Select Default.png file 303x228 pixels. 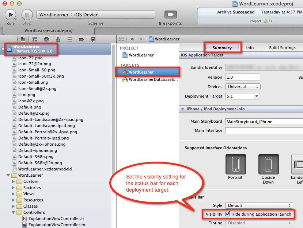[x=27, y=107]
